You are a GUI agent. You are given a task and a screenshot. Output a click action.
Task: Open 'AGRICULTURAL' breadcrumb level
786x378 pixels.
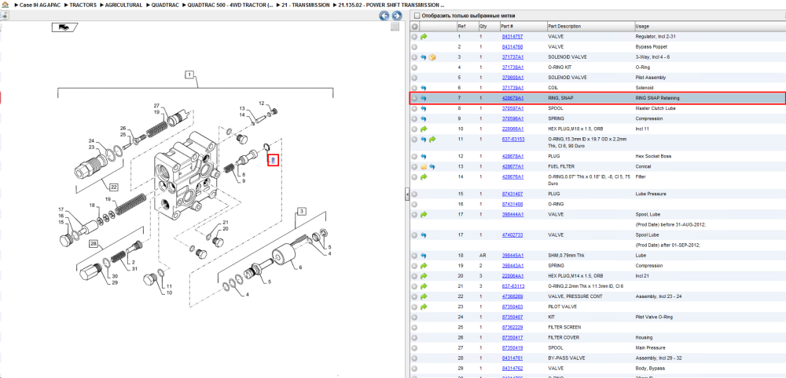[x=123, y=5]
